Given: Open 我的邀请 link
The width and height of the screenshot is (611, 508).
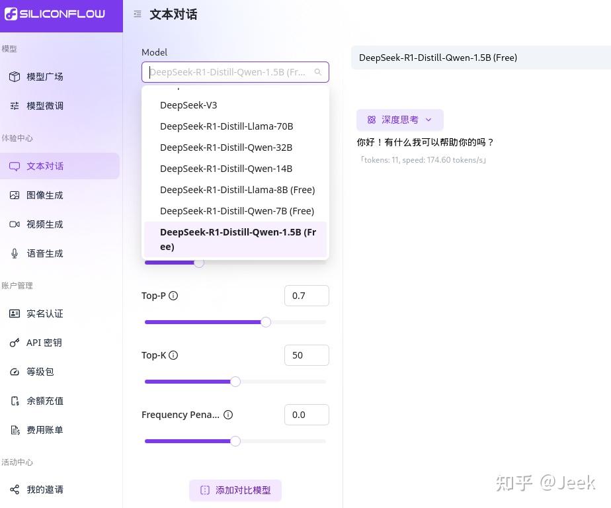Looking at the screenshot, I should pos(45,489).
